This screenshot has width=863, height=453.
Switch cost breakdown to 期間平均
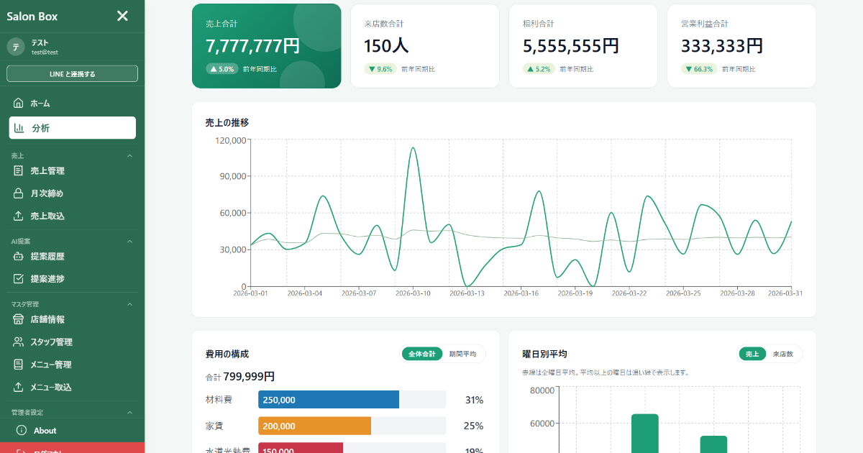click(462, 354)
